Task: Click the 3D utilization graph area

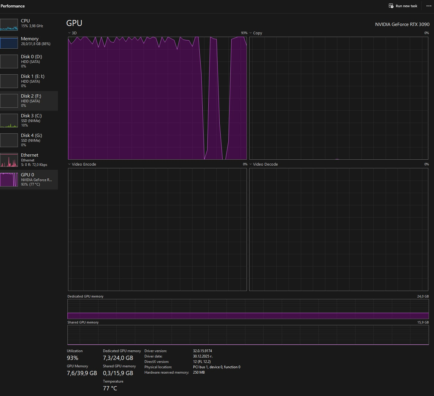Action: point(157,98)
